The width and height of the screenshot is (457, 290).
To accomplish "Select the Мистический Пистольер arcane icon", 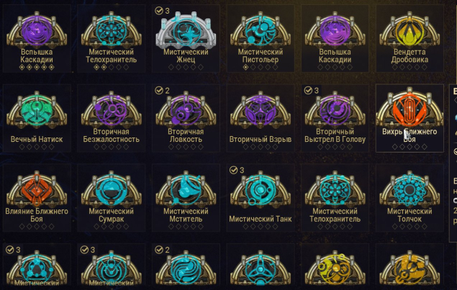I will (x=261, y=31).
